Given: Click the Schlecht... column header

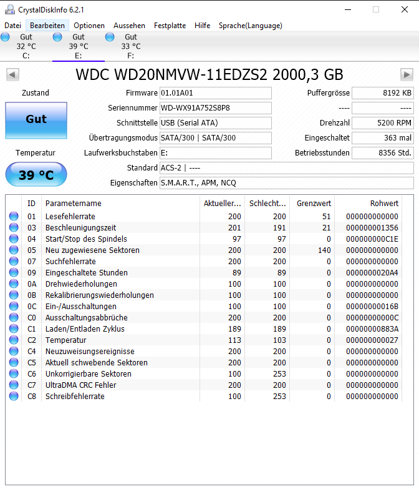Looking at the screenshot, I should tap(267, 204).
